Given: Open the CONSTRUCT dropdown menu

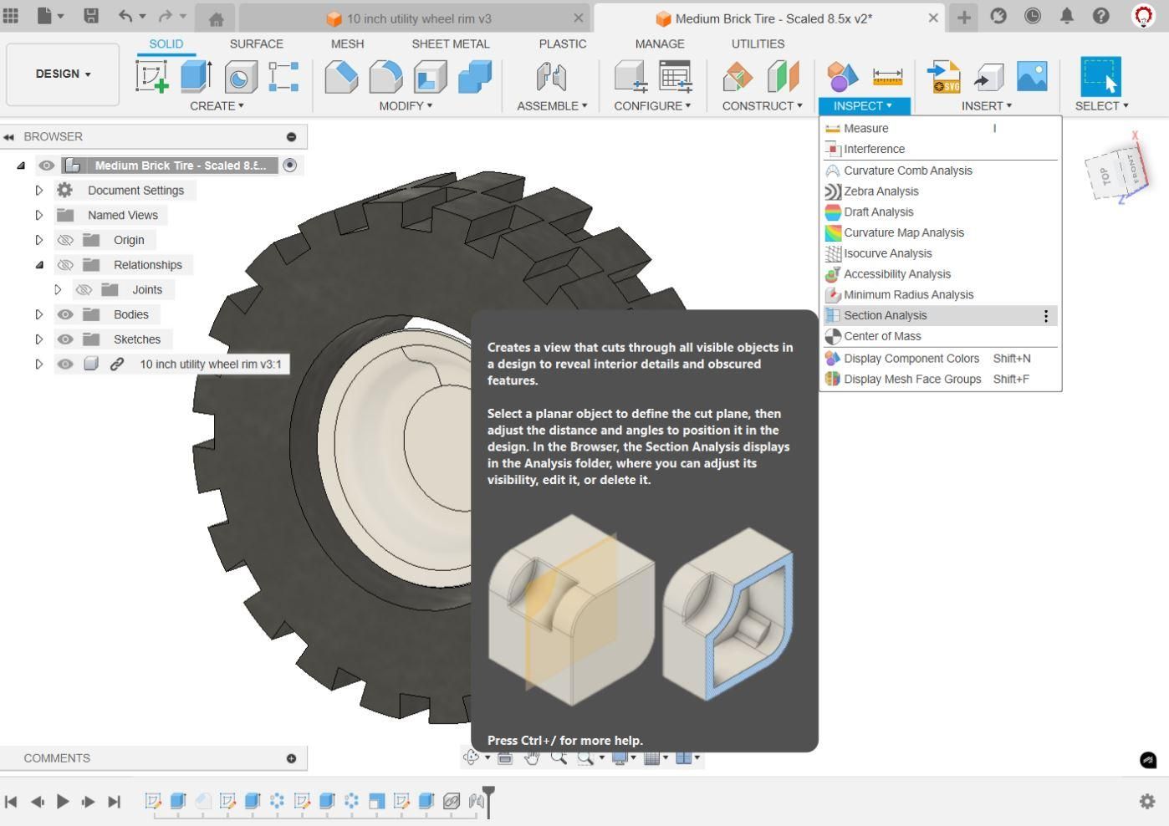Looking at the screenshot, I should tap(762, 106).
